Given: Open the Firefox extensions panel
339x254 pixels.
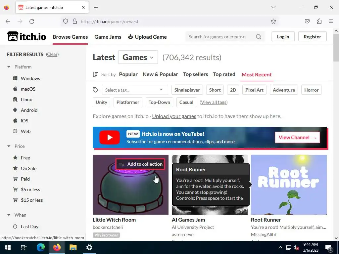Looking at the screenshot, I should [x=319, y=21].
